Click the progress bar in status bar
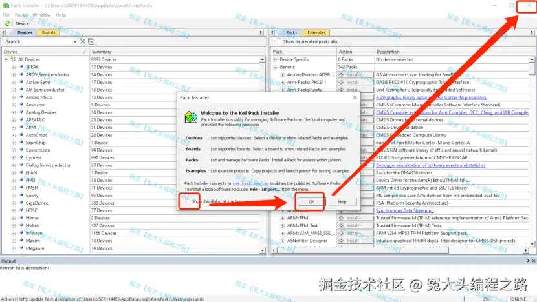 point(486,299)
